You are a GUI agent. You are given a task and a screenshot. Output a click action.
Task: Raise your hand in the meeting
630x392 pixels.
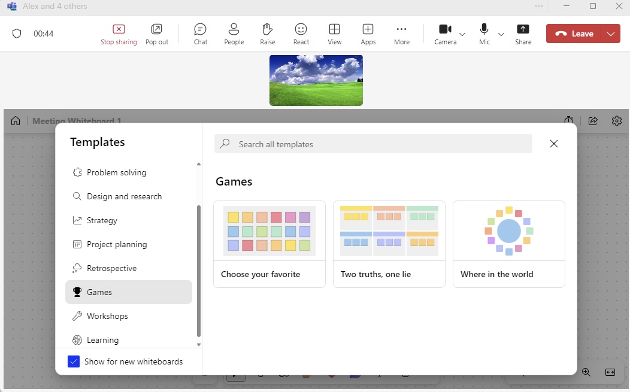click(267, 34)
